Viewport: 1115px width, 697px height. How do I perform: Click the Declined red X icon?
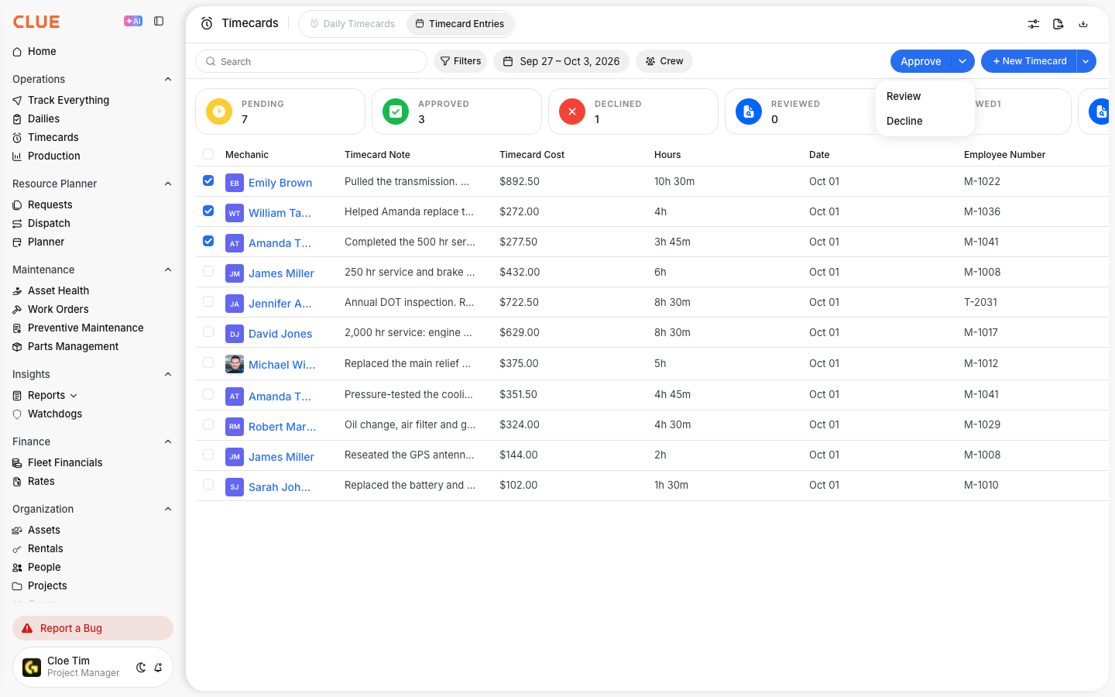click(572, 112)
